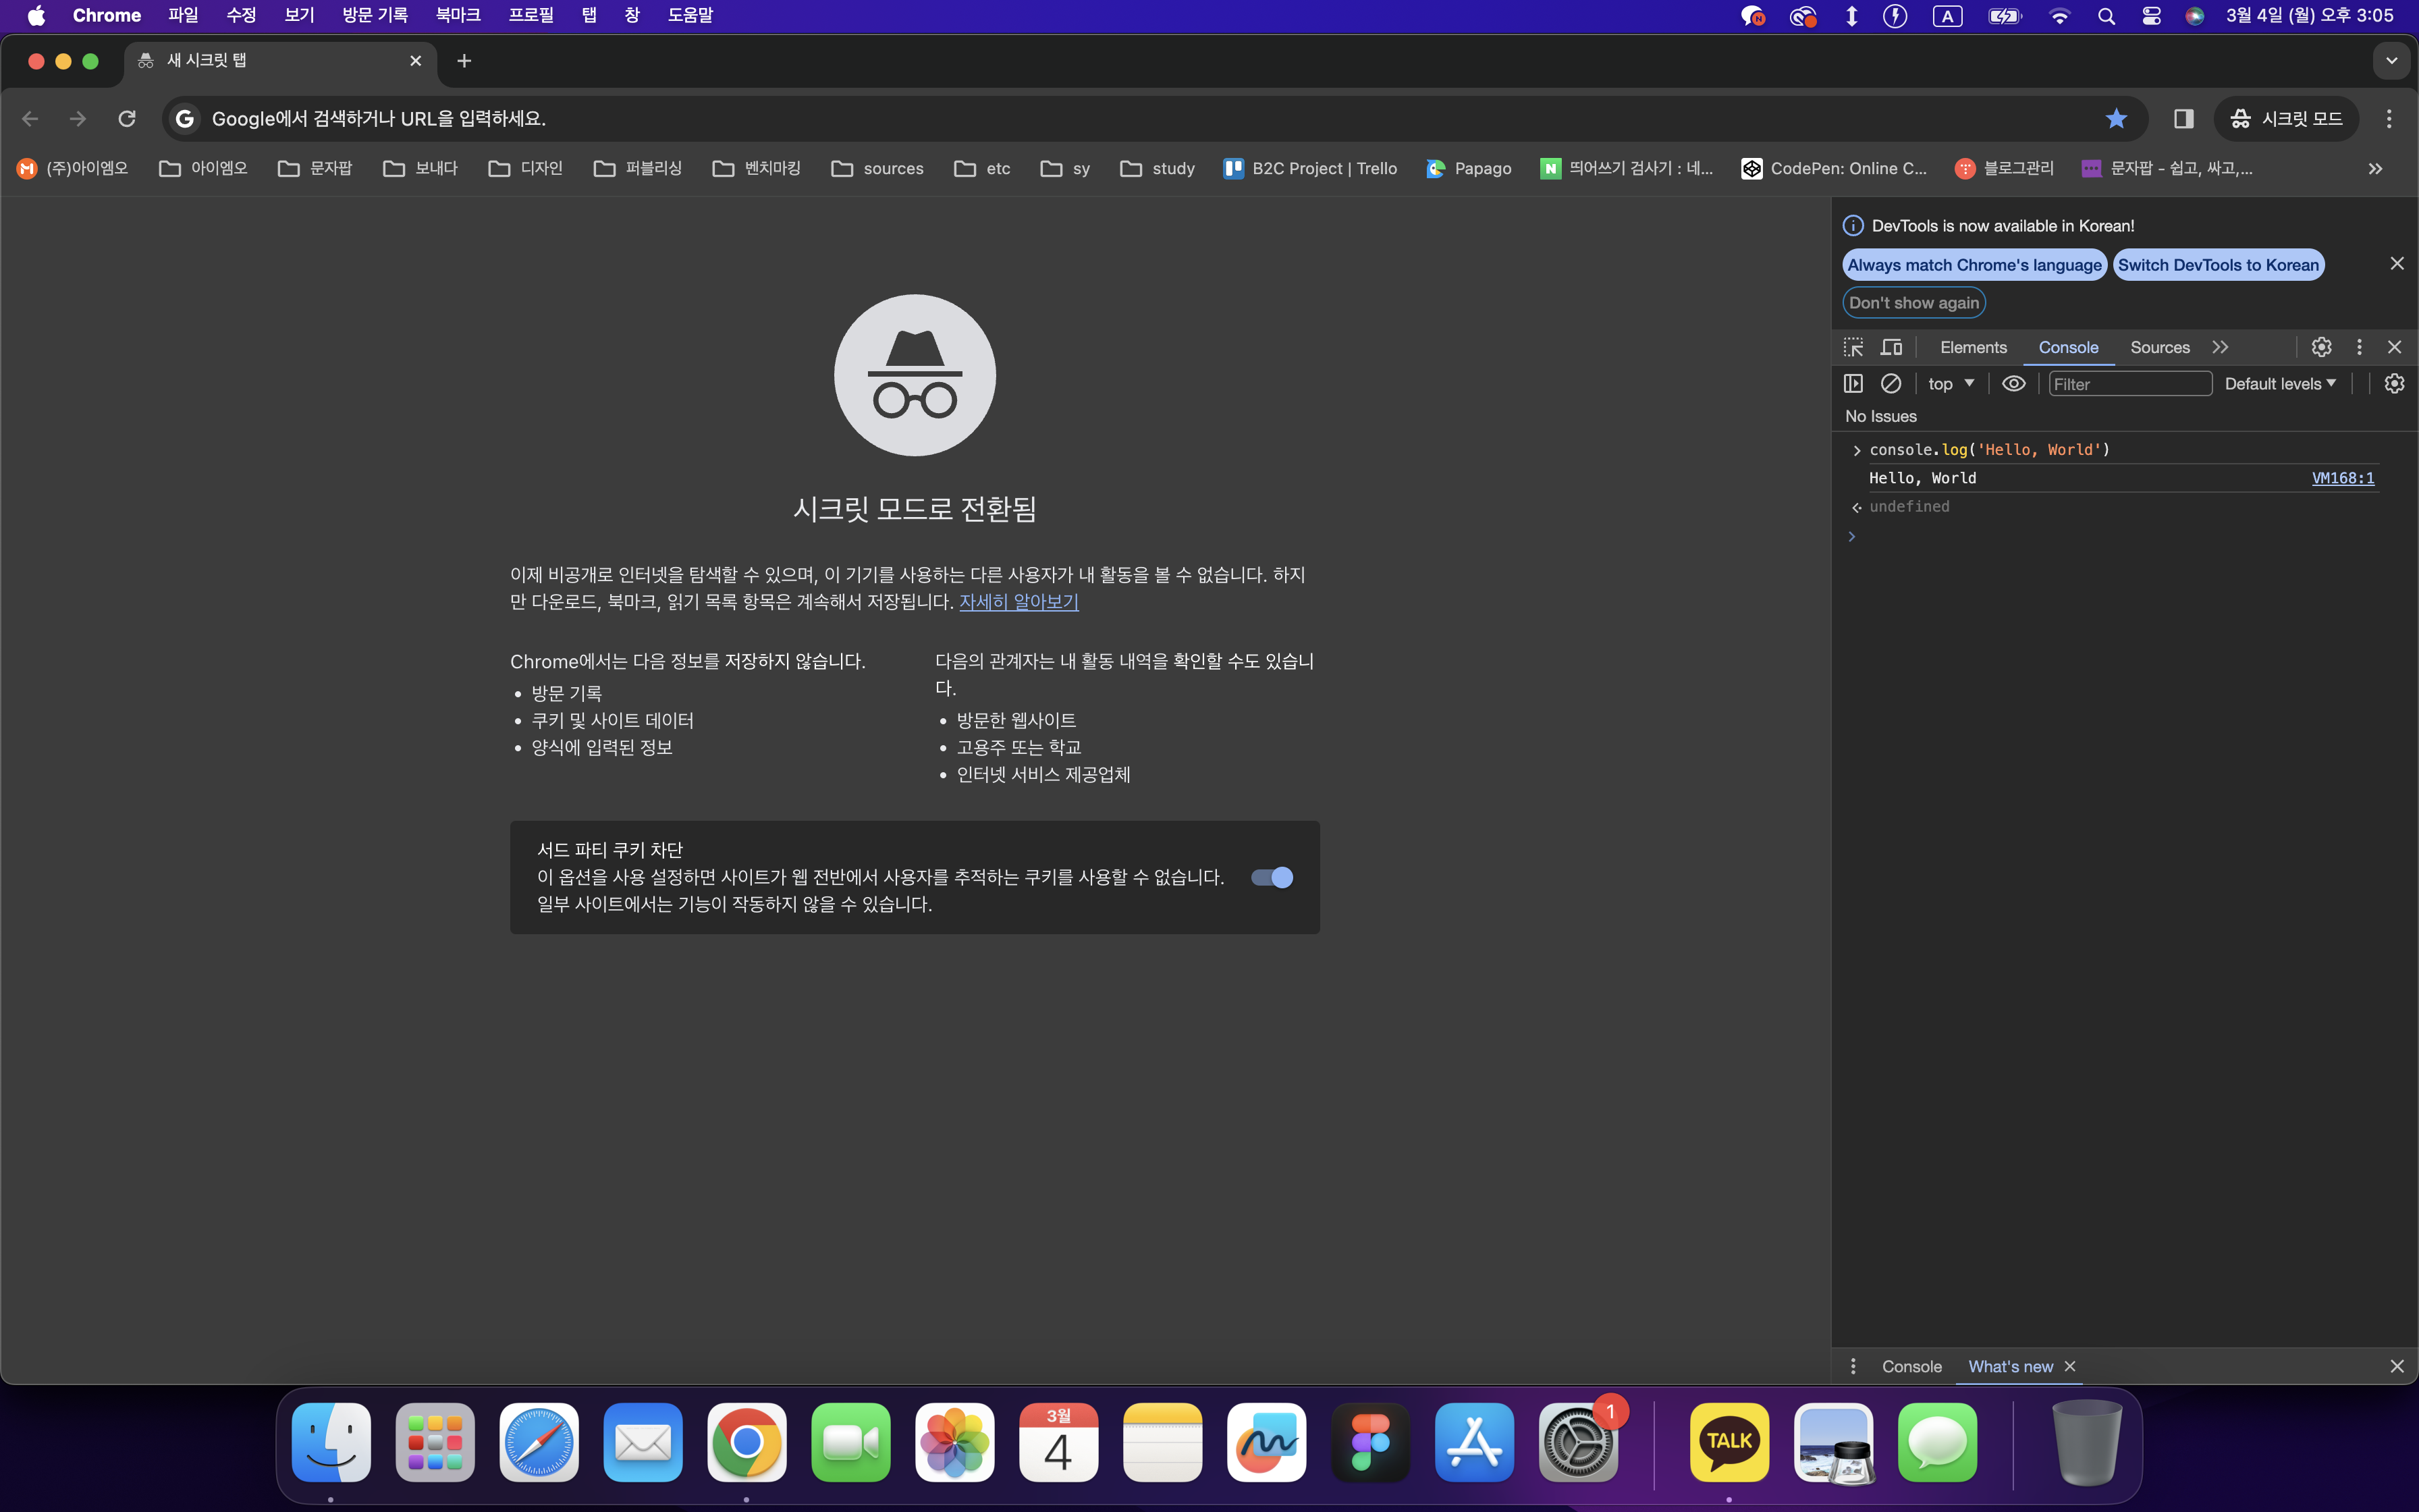Screen dimensions: 2419x1512
Task: Open Control Center in the menu bar
Action: (2151, 16)
